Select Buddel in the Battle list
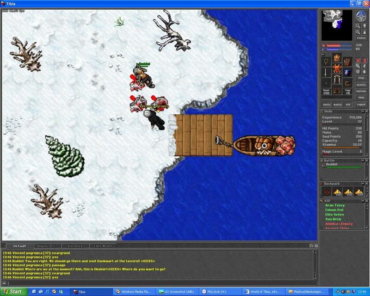Viewport: 370px width, 296px height. tap(342, 166)
